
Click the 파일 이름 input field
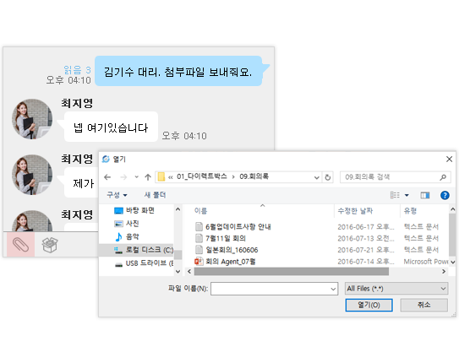(x=274, y=289)
